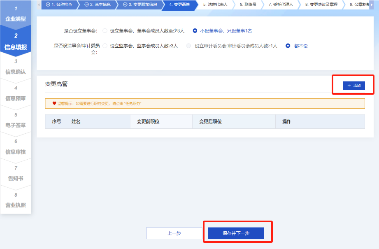Image resolution: width=379 pixels, height=249 pixels.
Task: Select step 8 变更决议及章程
Action: [321, 5]
